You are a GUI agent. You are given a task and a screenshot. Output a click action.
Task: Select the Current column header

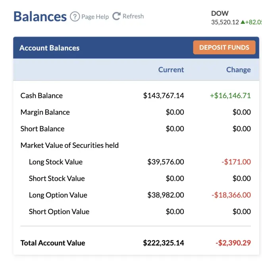[x=171, y=70]
